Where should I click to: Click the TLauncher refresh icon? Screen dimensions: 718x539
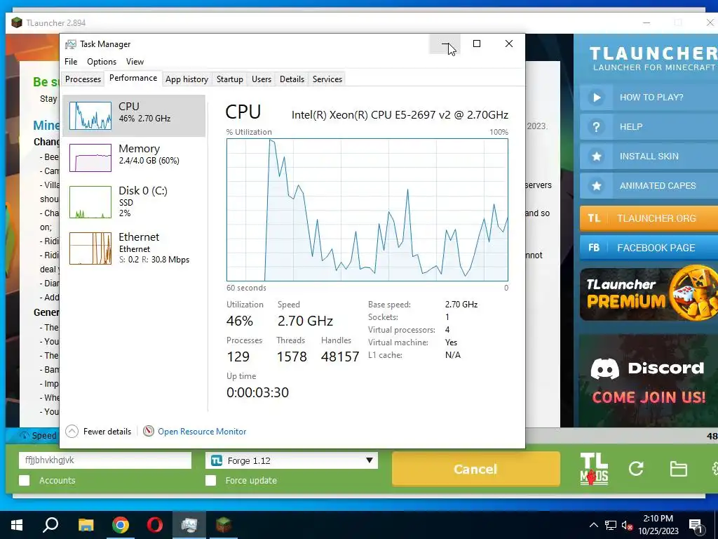pyautogui.click(x=636, y=468)
